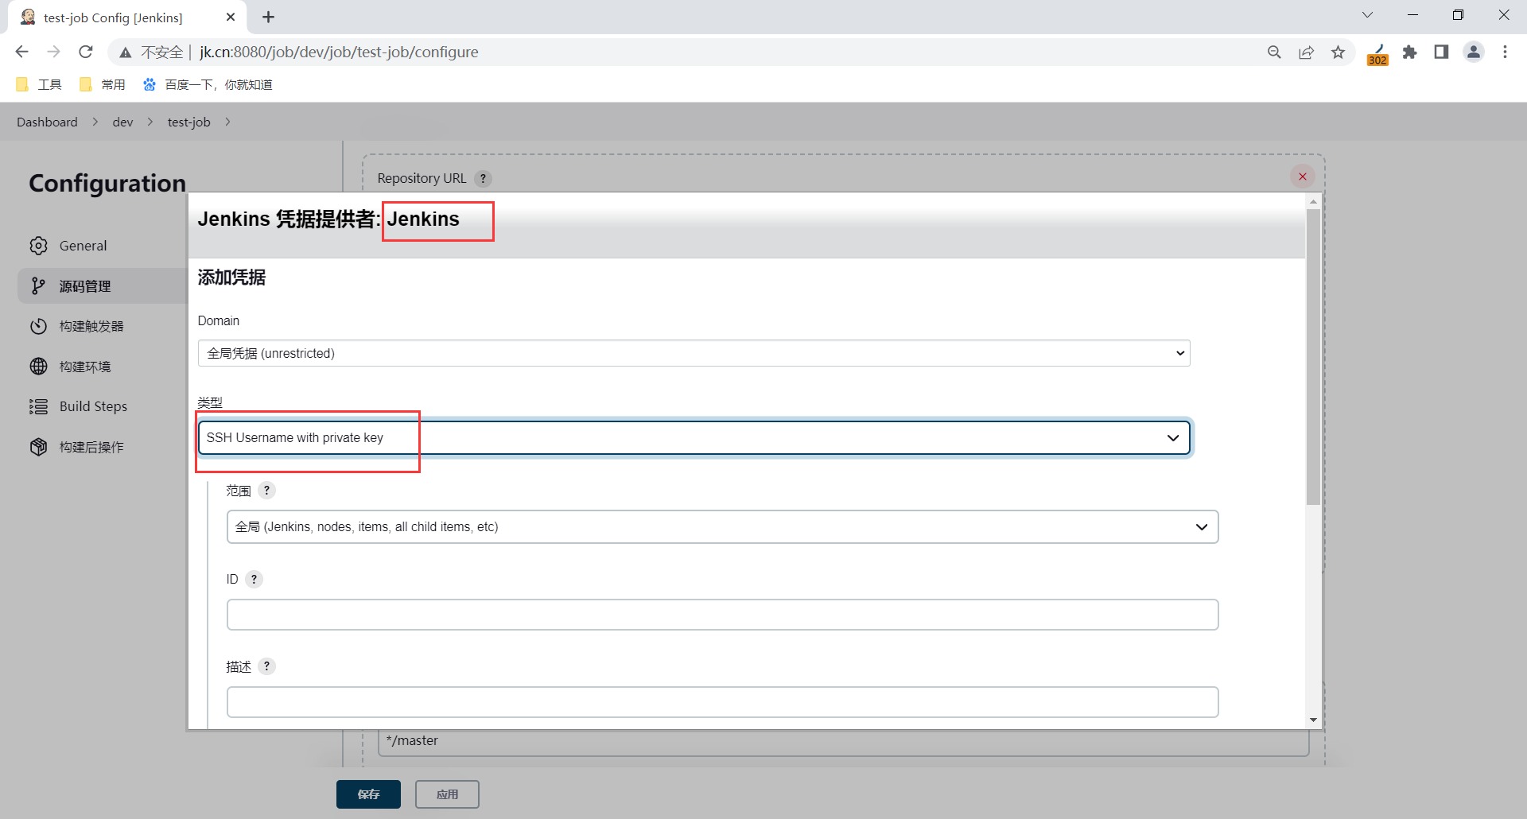This screenshot has width=1527, height=819.
Task: Click the dialog vertical scrollbar thumb
Action: (x=1313, y=356)
